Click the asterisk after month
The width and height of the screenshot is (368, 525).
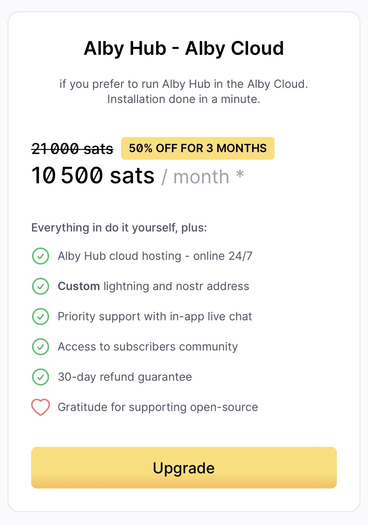(240, 174)
